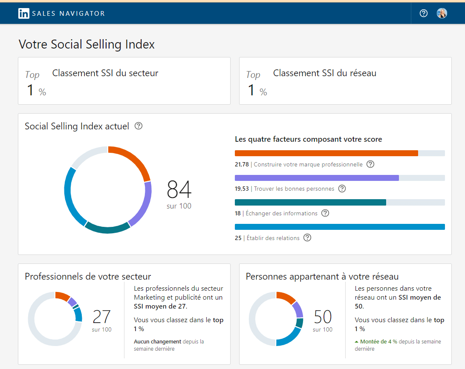
Task: Show help for Trouver les bonnes personnes
Action: (x=342, y=189)
